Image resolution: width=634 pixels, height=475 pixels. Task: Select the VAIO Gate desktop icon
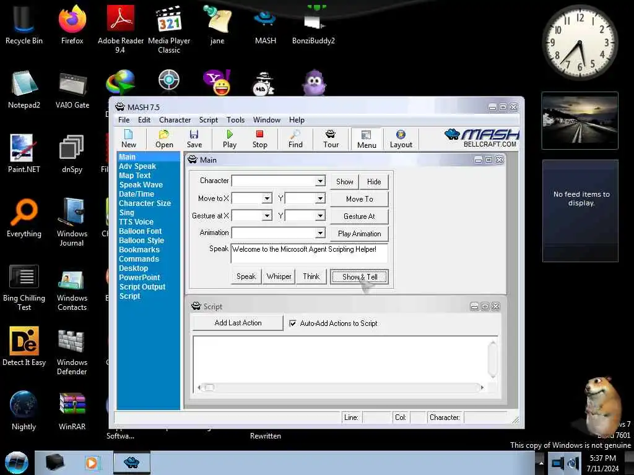click(72, 89)
